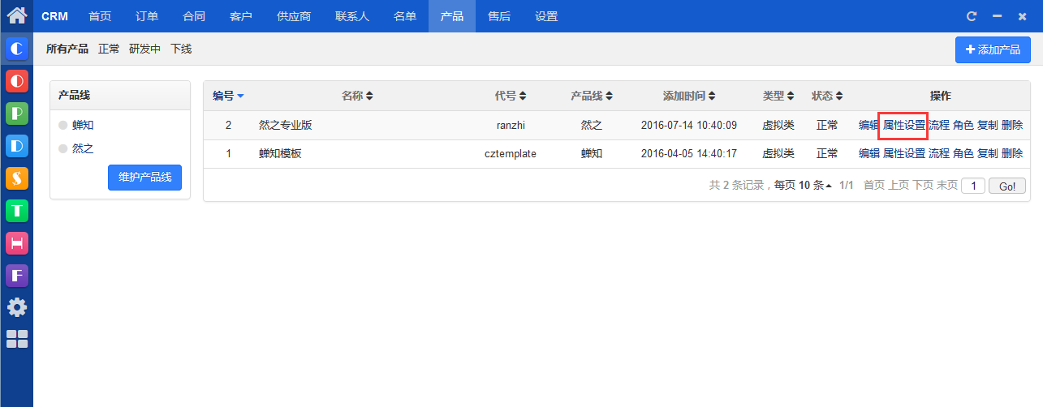Image resolution: width=1043 pixels, height=407 pixels.
Task: Click the page number input field
Action: 973,186
